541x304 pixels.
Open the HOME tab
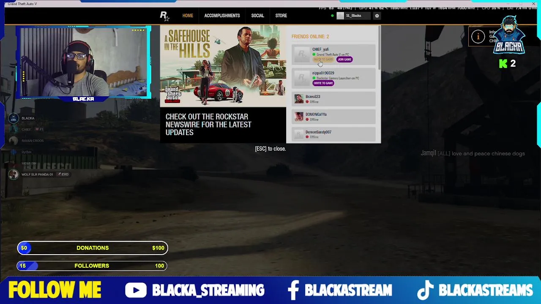click(188, 16)
